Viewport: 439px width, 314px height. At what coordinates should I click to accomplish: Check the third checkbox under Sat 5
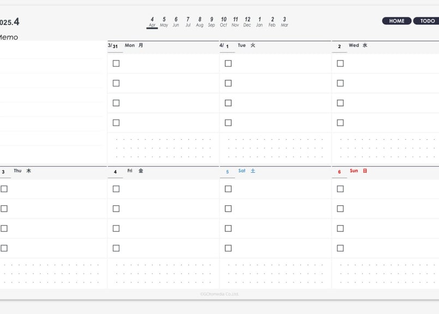pos(228,228)
